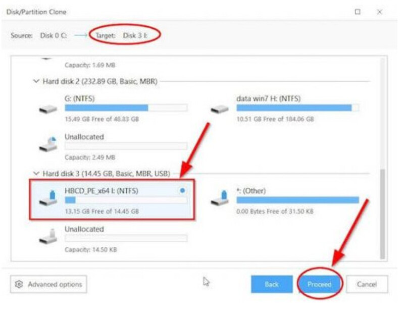Collapse the Hard disk 2 group
This screenshot has height=314, width=404.
coord(36,81)
